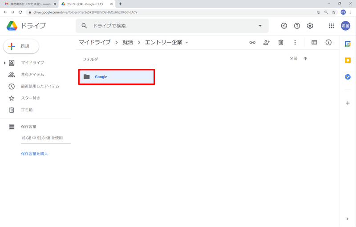
Task: Close the Gmail browser tab
Action: pos(55,4)
